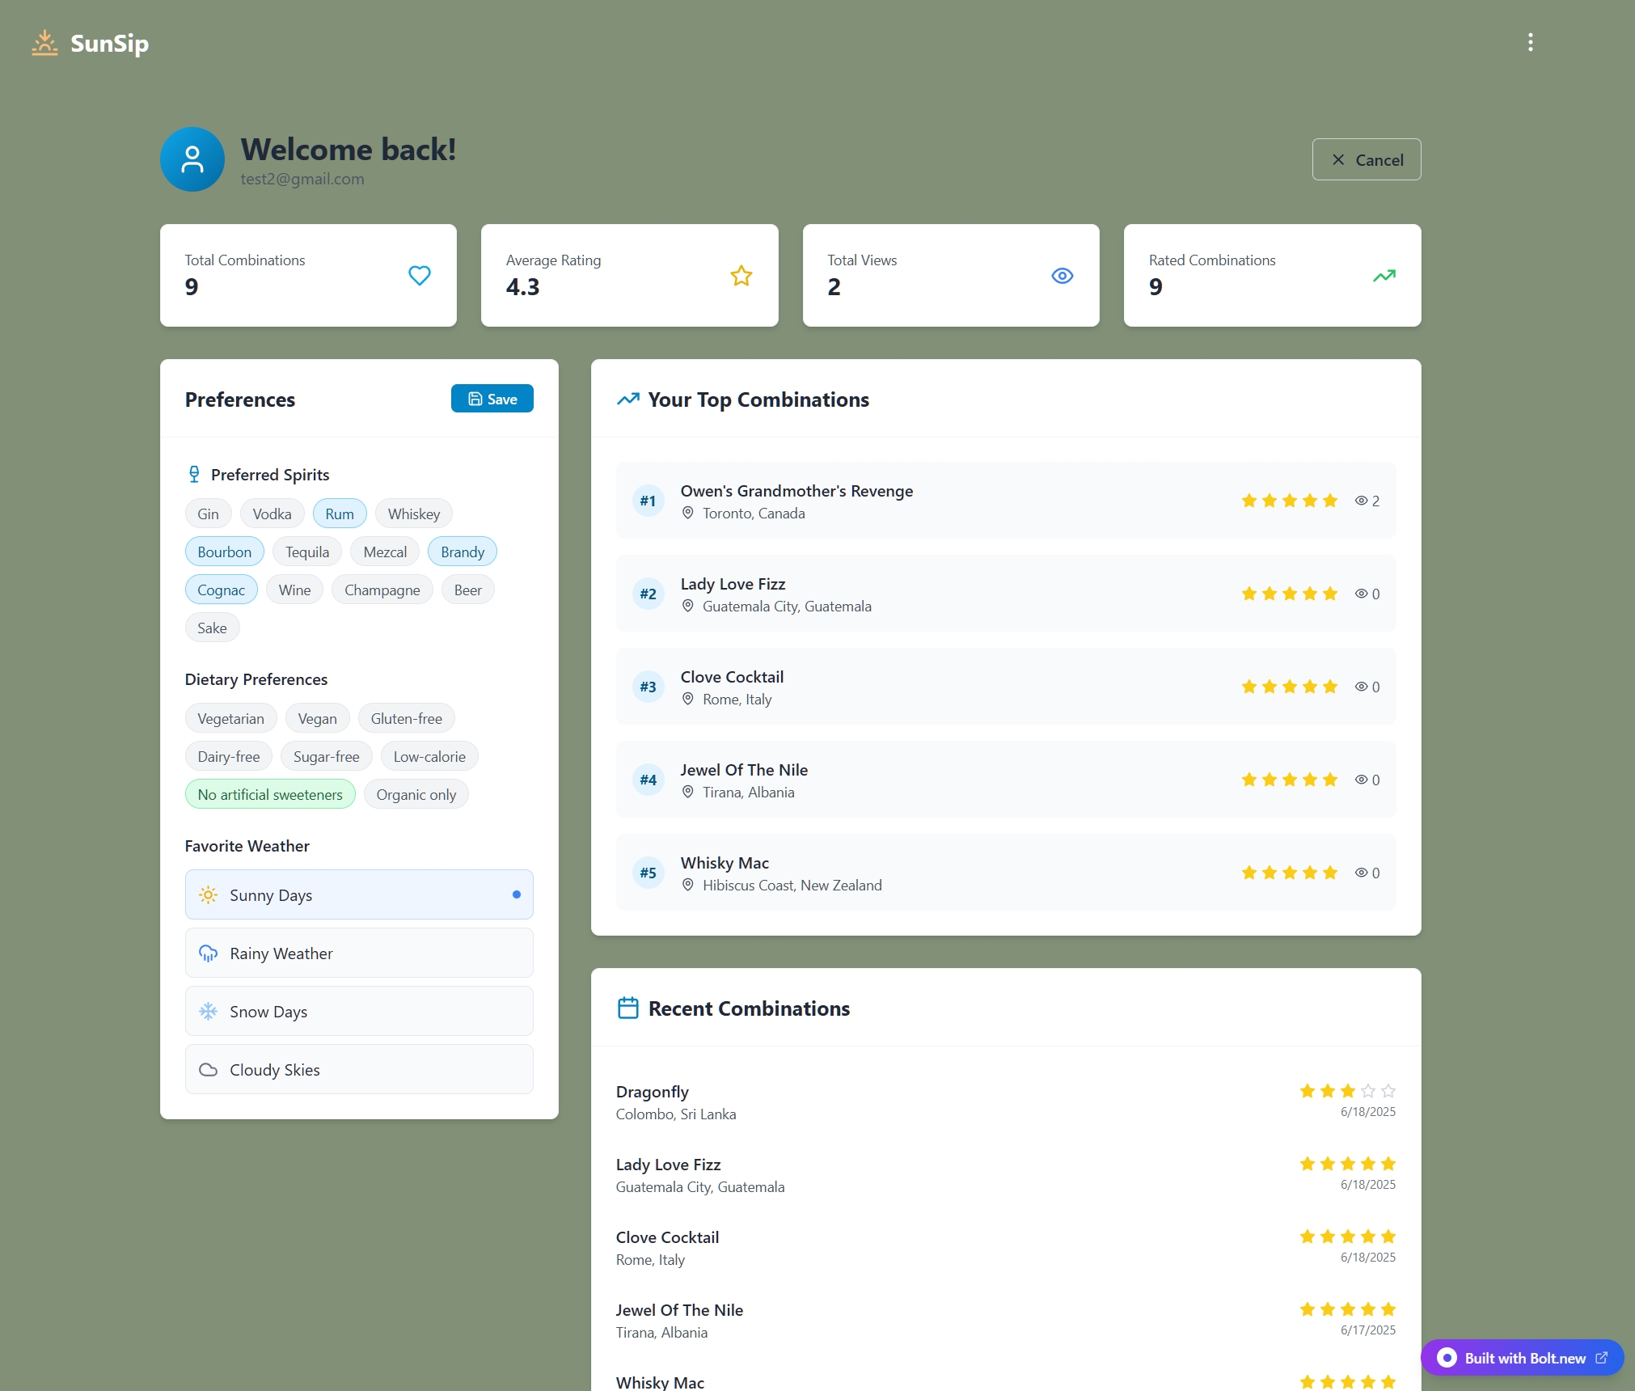Click the calendar icon beside Recent Combinations
The image size is (1635, 1391).
627,1008
